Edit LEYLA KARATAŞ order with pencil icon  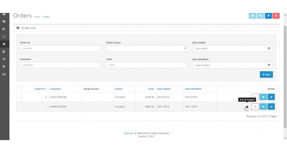pos(271,97)
